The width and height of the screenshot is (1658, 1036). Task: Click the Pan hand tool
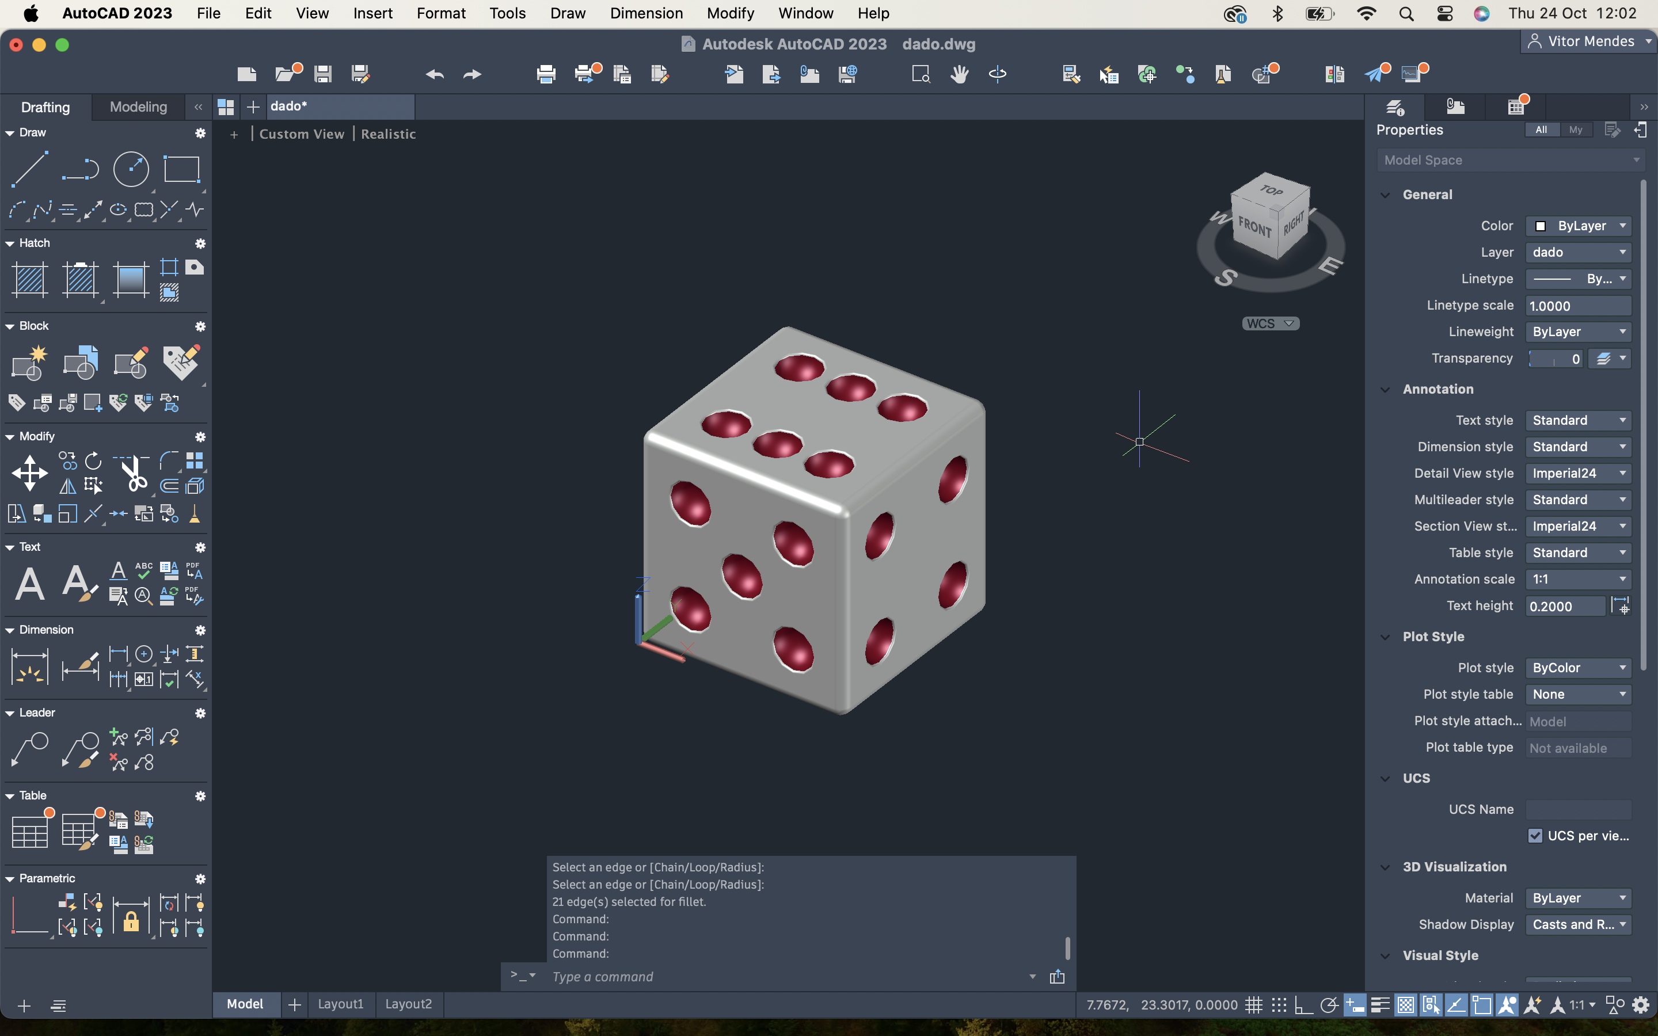coord(959,74)
